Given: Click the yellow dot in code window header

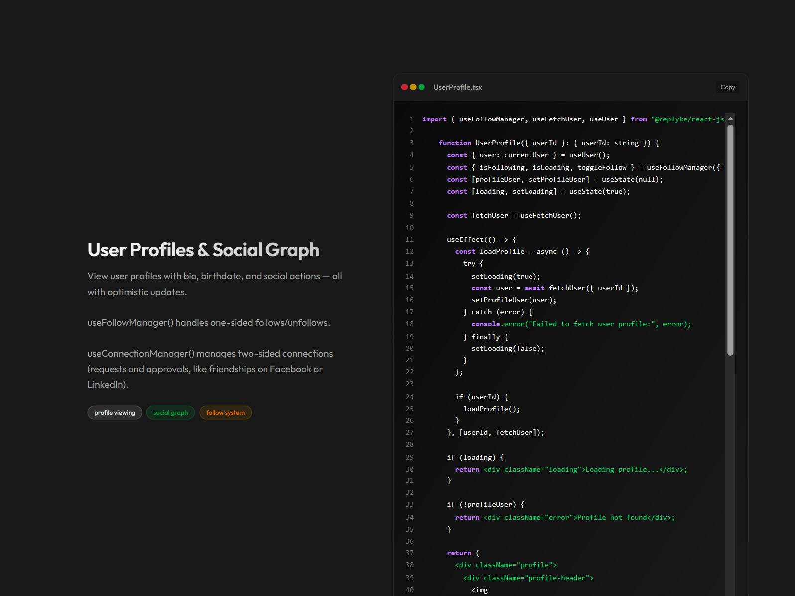Looking at the screenshot, I should pos(413,87).
